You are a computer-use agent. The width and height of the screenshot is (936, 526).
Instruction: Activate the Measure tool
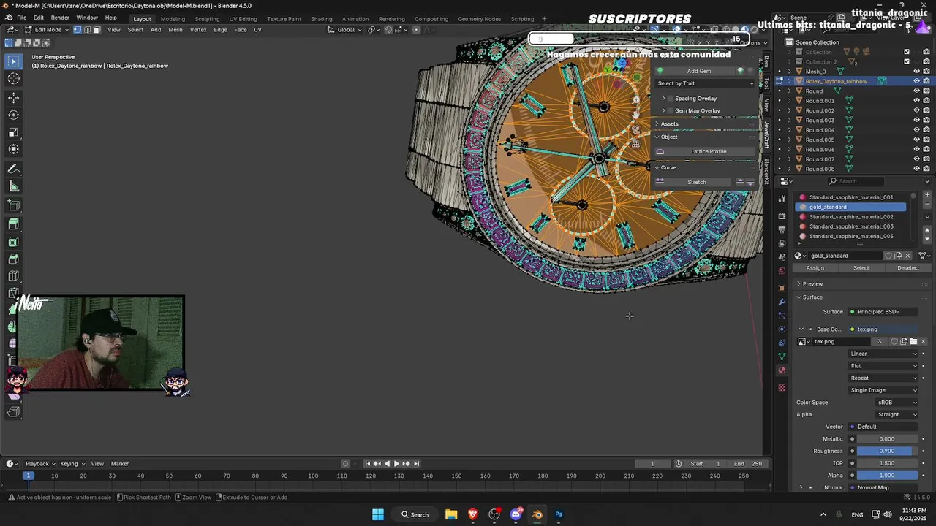click(x=13, y=186)
